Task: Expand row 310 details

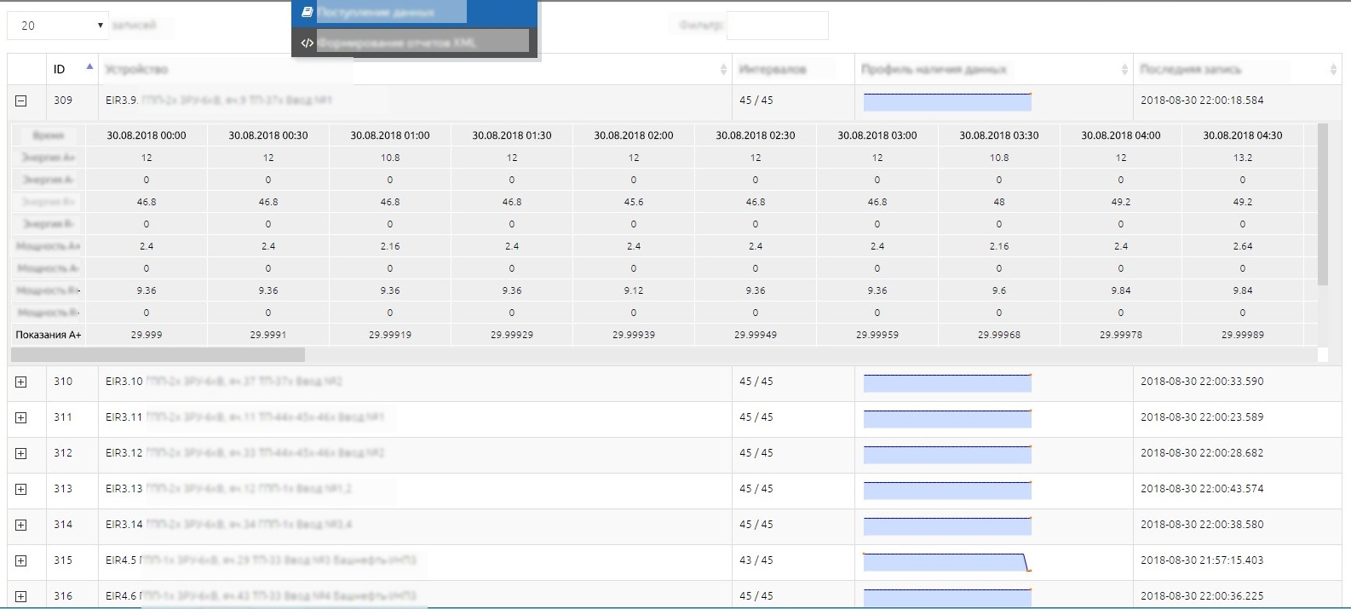Action: coord(21,382)
